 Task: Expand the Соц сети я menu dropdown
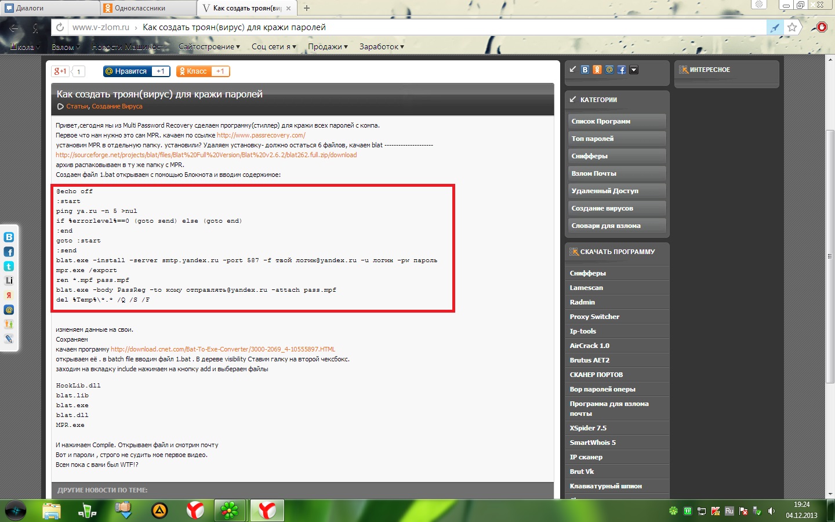(x=274, y=46)
